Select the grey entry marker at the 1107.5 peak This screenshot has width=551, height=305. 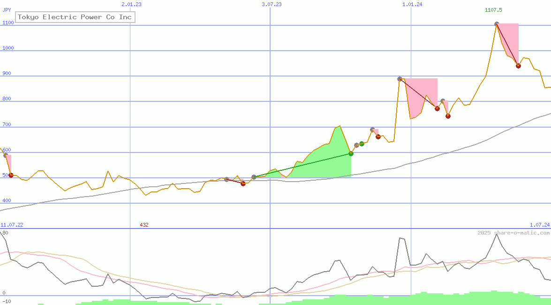(x=497, y=24)
